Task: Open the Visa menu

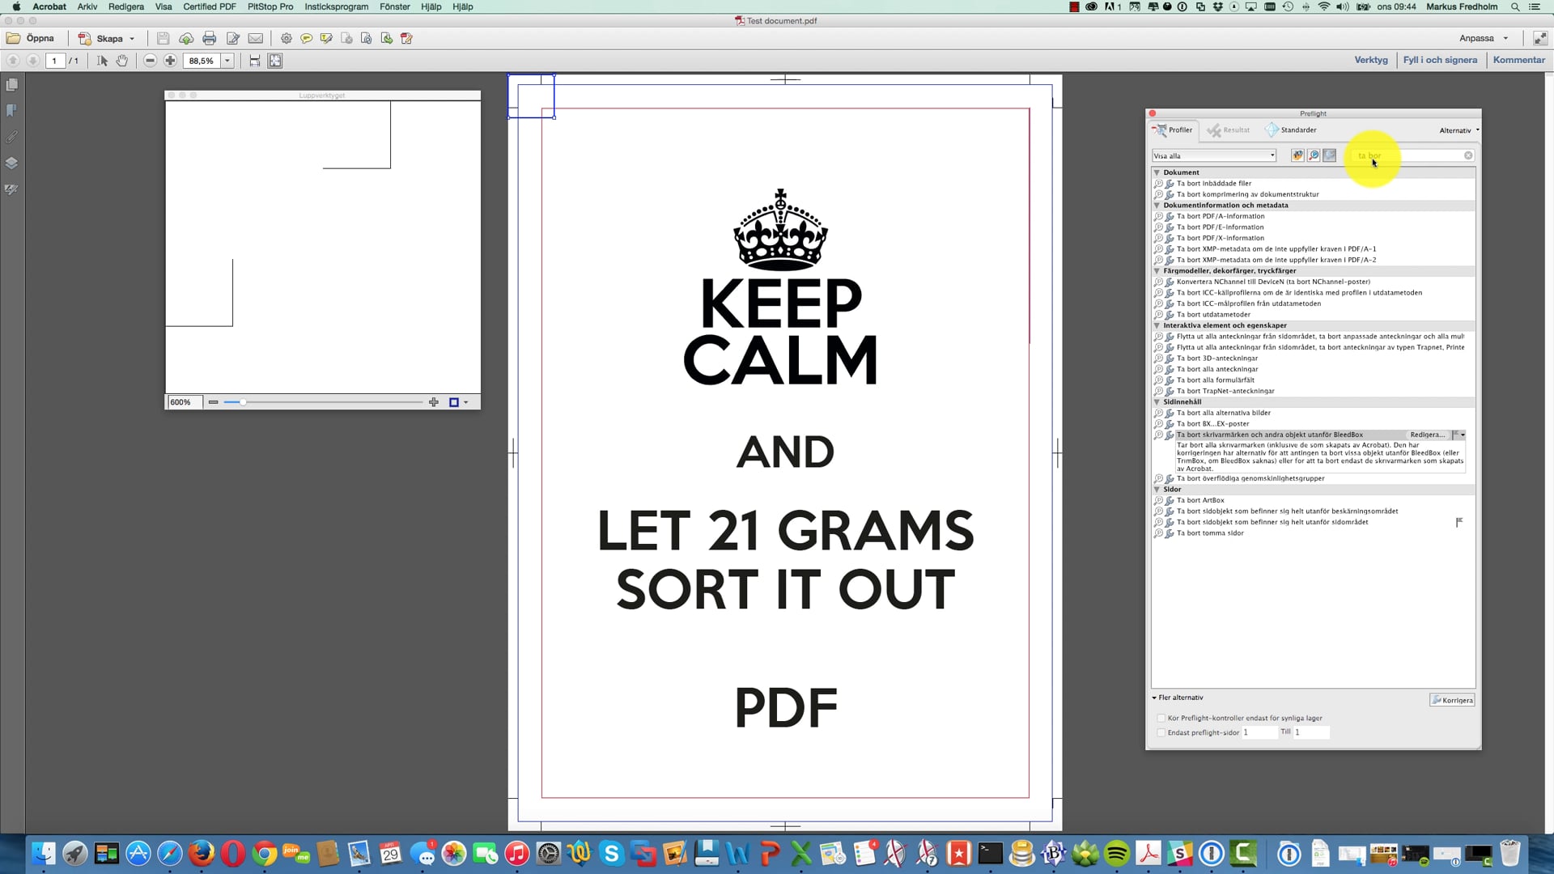Action: [163, 6]
